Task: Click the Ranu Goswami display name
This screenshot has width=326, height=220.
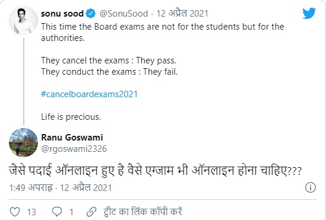Action: tap(72, 138)
